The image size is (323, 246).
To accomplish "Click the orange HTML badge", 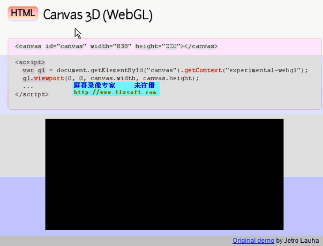I will tap(23, 13).
